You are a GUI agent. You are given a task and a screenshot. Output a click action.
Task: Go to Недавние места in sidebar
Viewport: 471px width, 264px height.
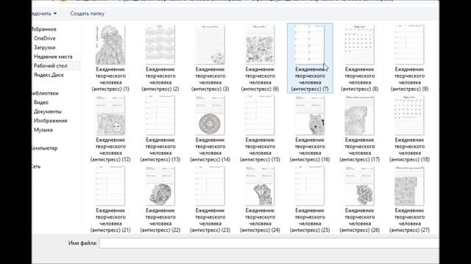click(53, 56)
